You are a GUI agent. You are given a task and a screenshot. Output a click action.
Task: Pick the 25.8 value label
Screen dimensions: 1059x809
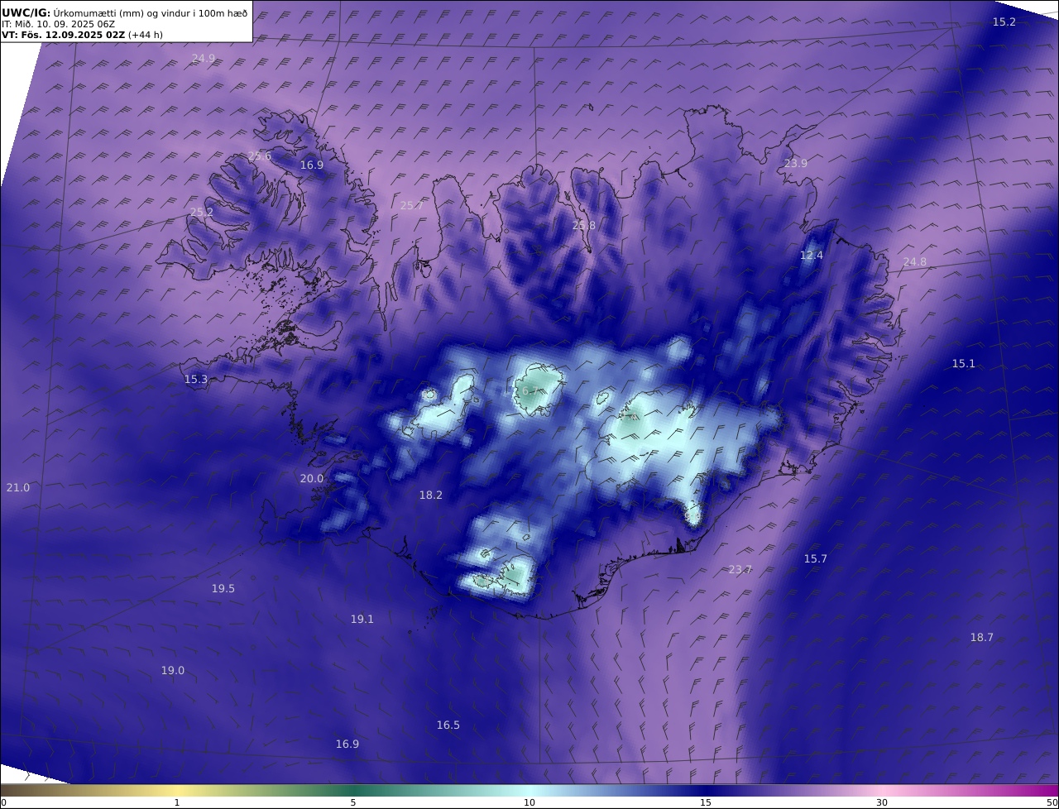583,225
